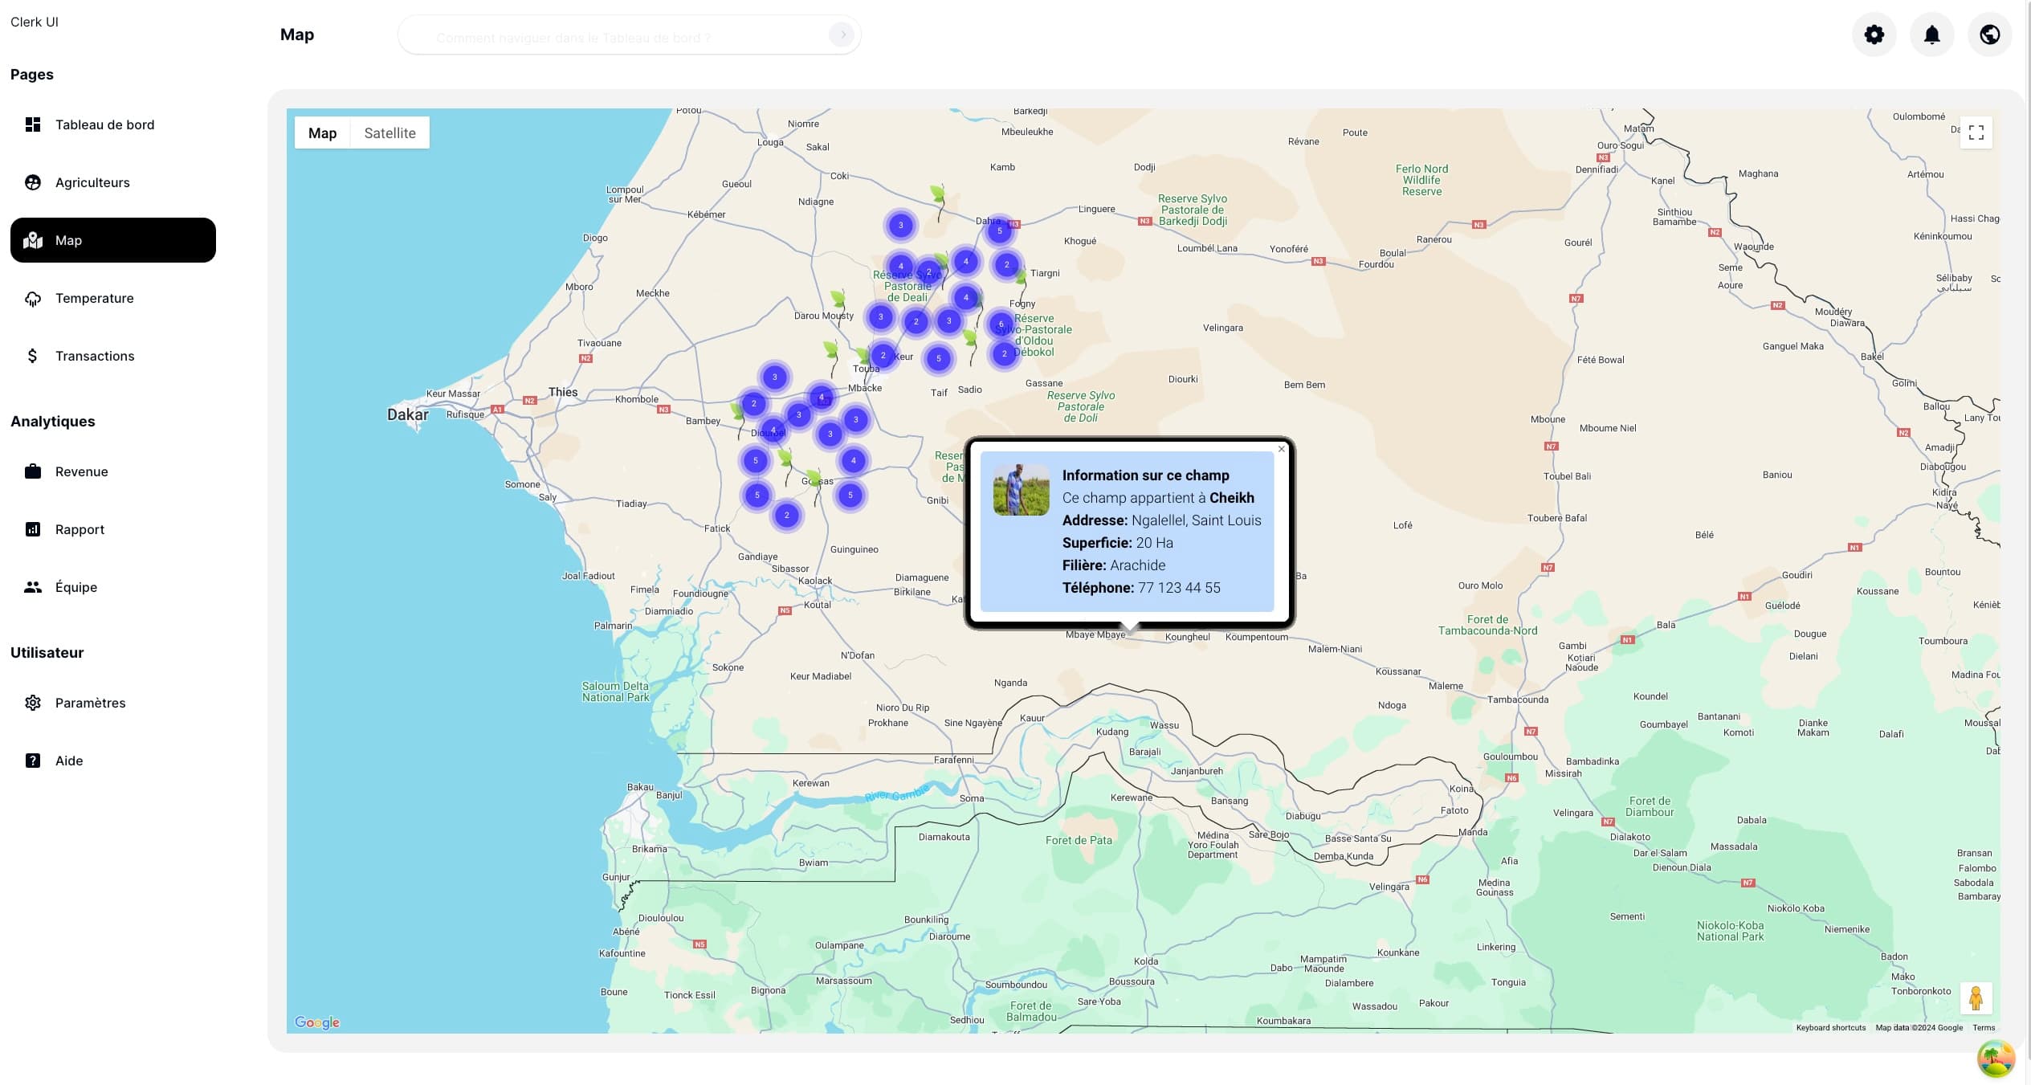Screen dimensions: 2031x1085
Task: Navigate to Transactions
Action: click(95, 356)
